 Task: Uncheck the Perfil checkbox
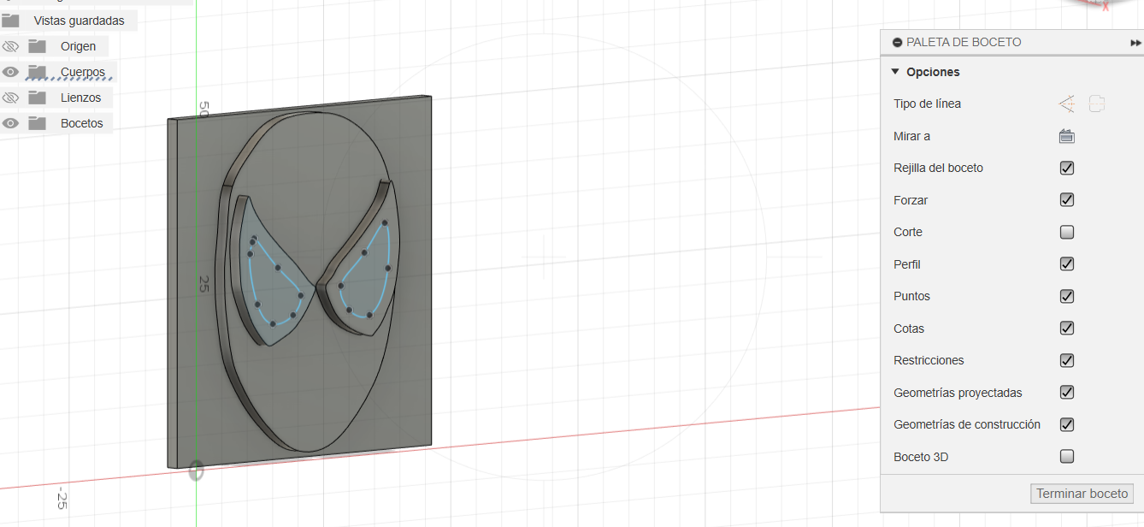pos(1067,263)
